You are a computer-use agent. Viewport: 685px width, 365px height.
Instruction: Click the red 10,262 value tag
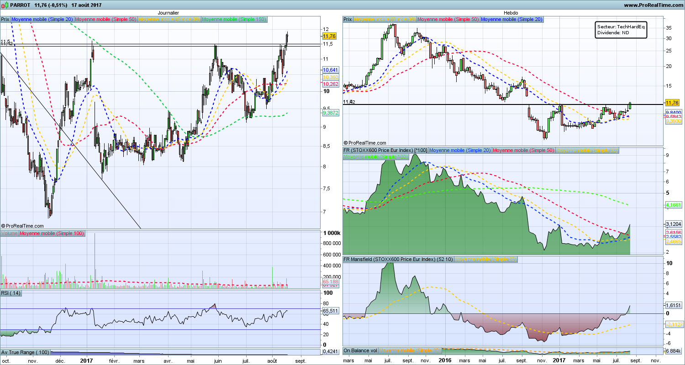(330, 84)
